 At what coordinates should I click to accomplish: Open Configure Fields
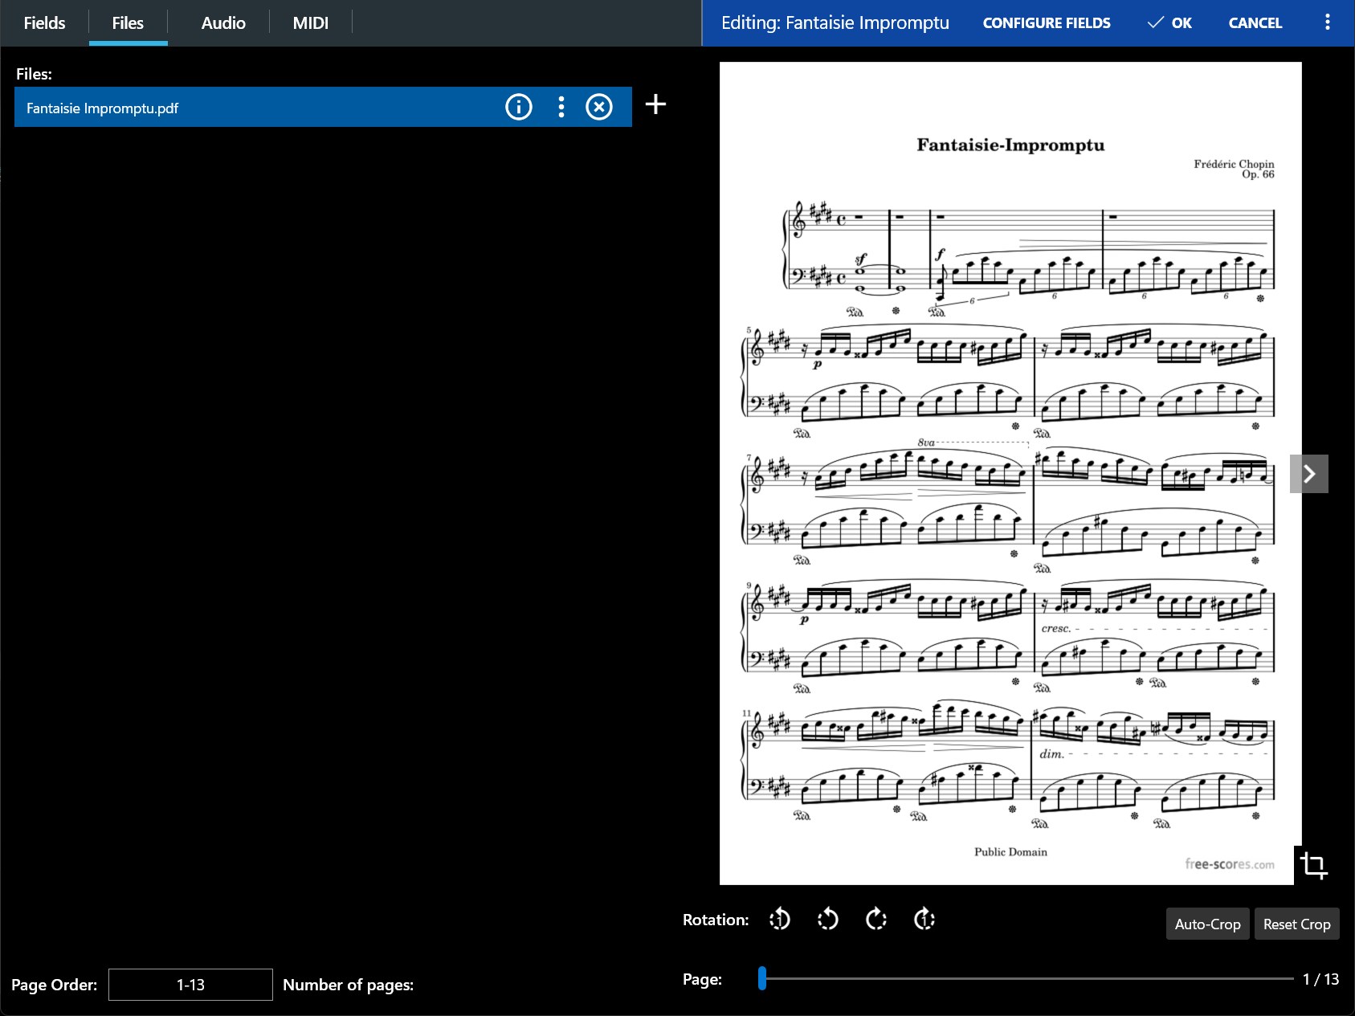[x=1046, y=22]
